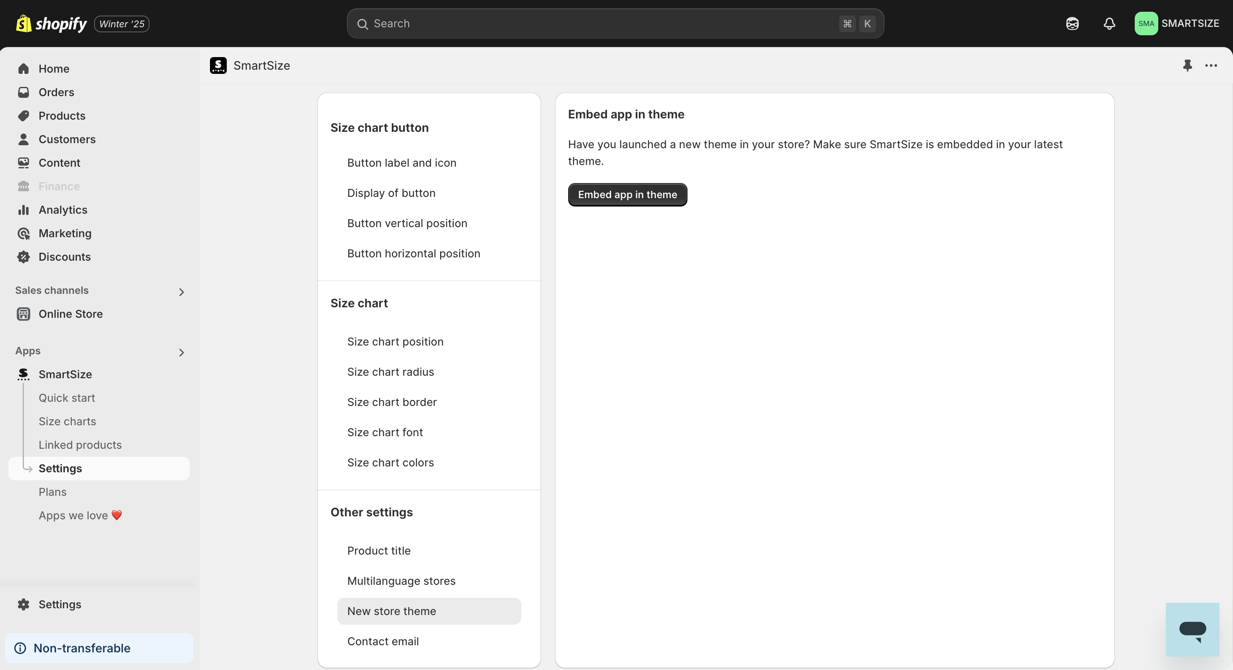Expand the Sales channels chevron
The width and height of the screenshot is (1233, 670).
181,292
